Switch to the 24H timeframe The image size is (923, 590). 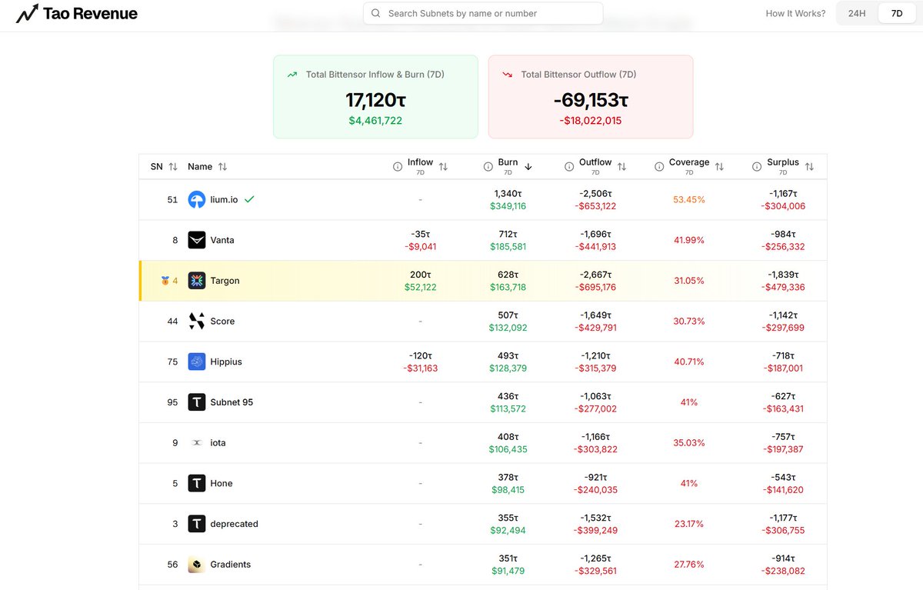pos(857,13)
